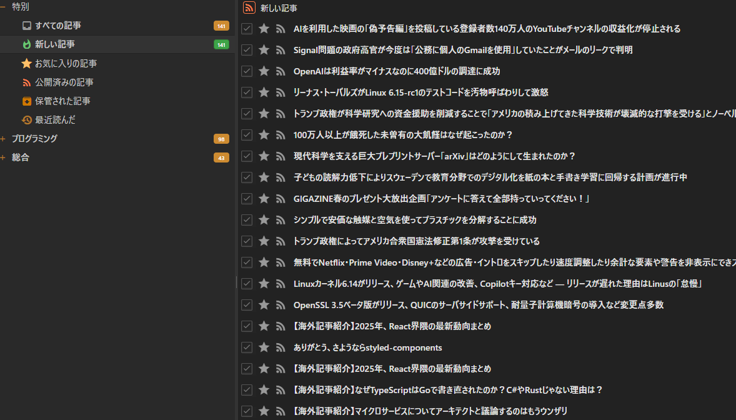Click RSS feed icon of トランプ政権が科学研究 article
This screenshot has width=736, height=420.
(x=281, y=114)
